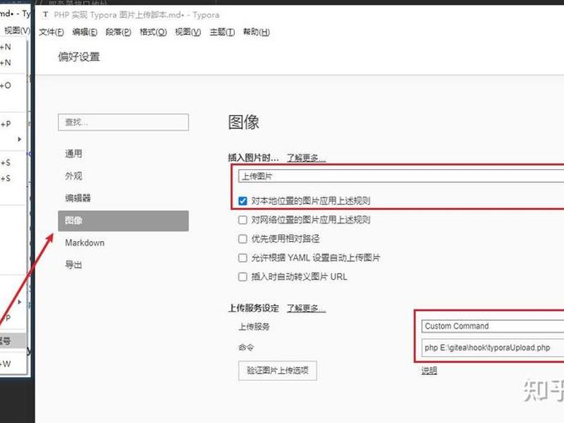
Task: Open the 段落(P) menu
Action: [x=118, y=32]
